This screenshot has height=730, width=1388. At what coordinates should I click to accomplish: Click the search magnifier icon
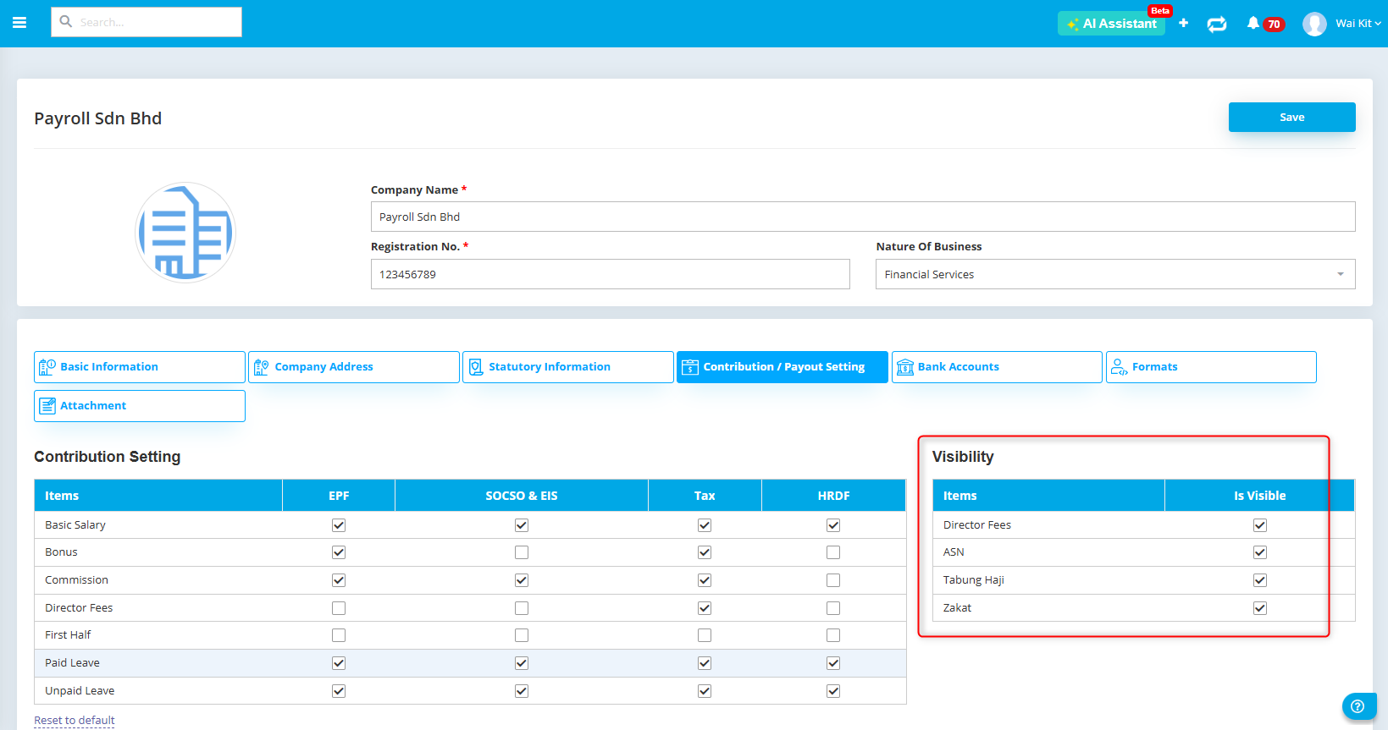click(66, 21)
